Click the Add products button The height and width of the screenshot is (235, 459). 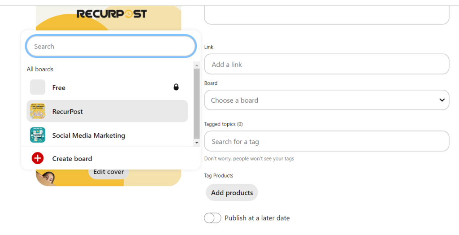[x=232, y=192]
